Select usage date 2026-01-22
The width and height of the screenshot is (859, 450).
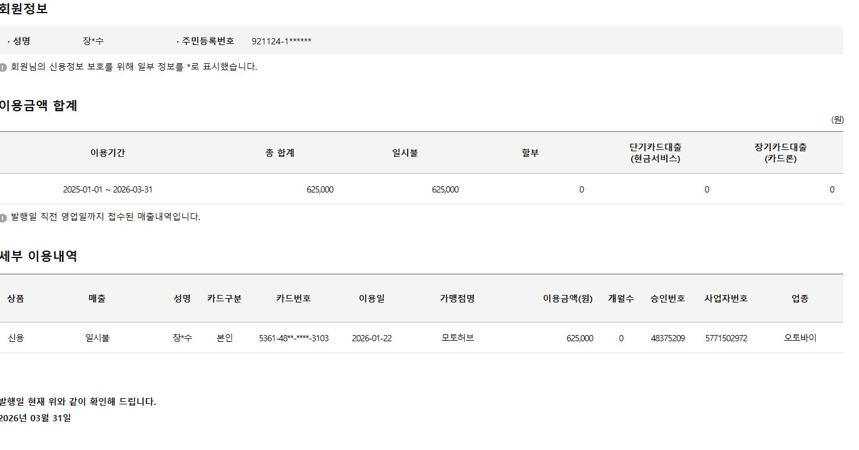point(372,339)
